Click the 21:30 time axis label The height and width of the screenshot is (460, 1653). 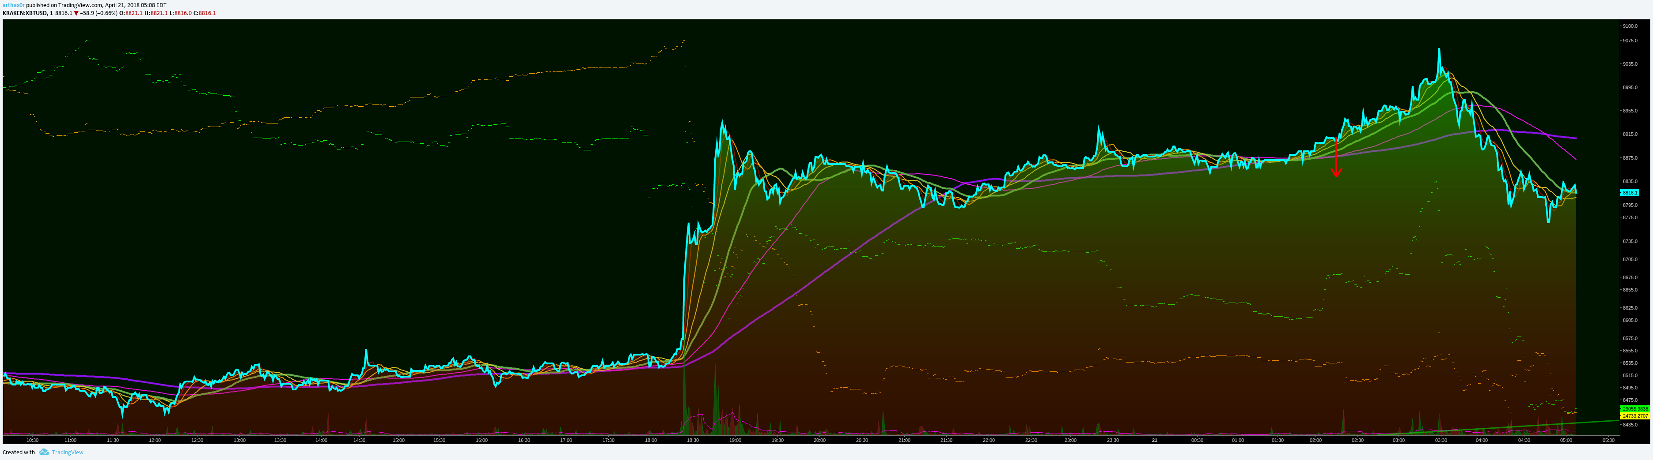[x=946, y=440]
